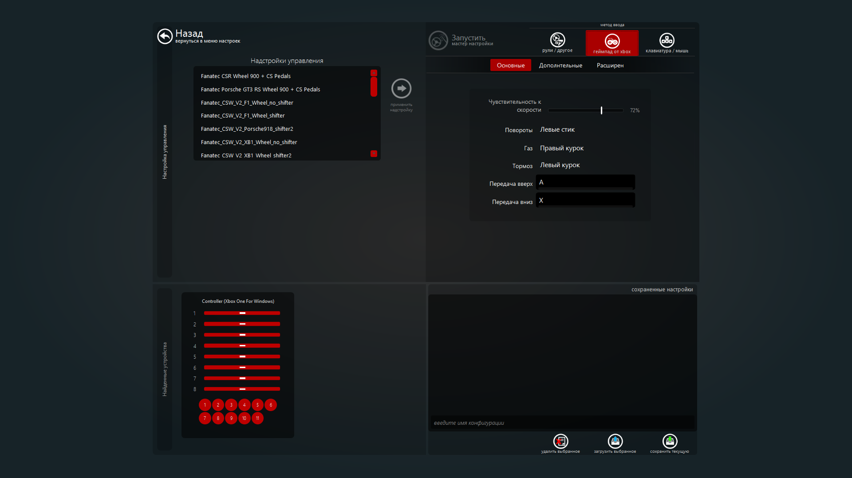Image resolution: width=852 pixels, height=478 pixels.
Task: Click controller button indicator 4
Action: (244, 405)
